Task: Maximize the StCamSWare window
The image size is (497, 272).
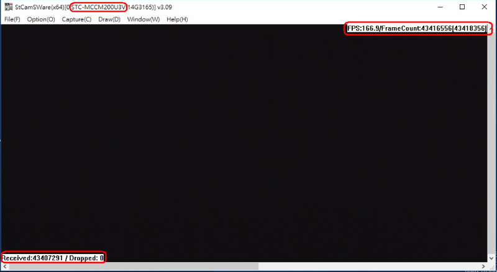Action: pos(462,7)
